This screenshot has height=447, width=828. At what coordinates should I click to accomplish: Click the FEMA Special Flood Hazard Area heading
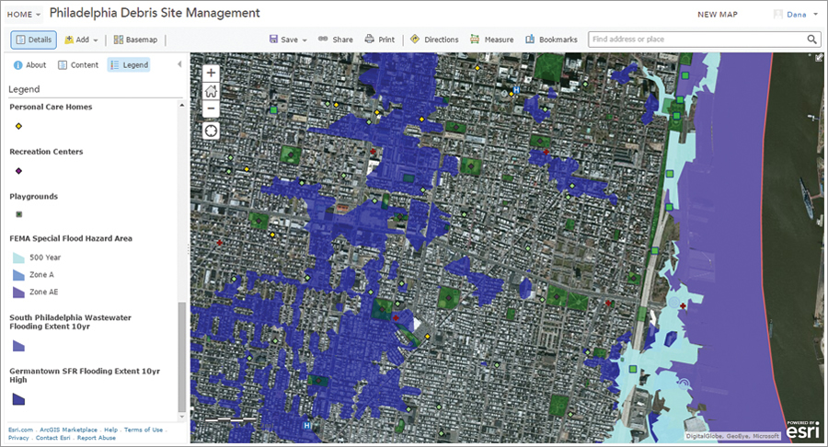(x=71, y=238)
